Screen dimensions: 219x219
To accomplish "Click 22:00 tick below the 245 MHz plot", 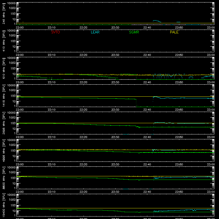I will point(20,28).
